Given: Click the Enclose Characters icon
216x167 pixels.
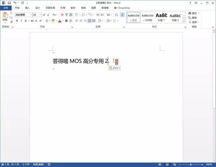Looking at the screenshot, I should click(71, 21).
